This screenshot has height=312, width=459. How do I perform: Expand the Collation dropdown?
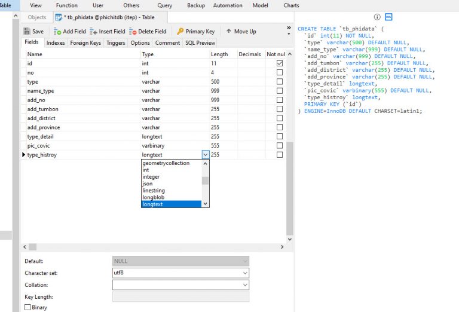pos(244,285)
